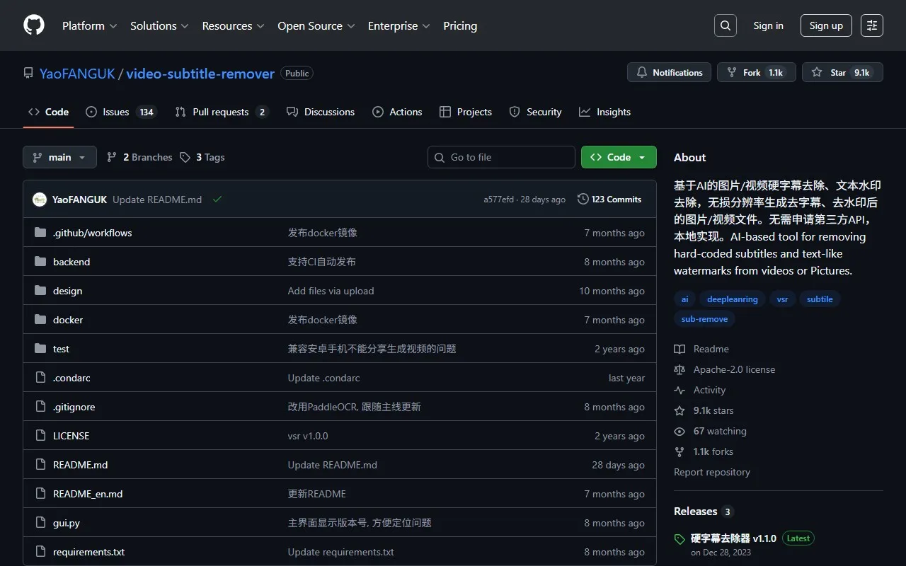Image resolution: width=906 pixels, height=566 pixels.
Task: Open the README.md file
Action: 80,465
